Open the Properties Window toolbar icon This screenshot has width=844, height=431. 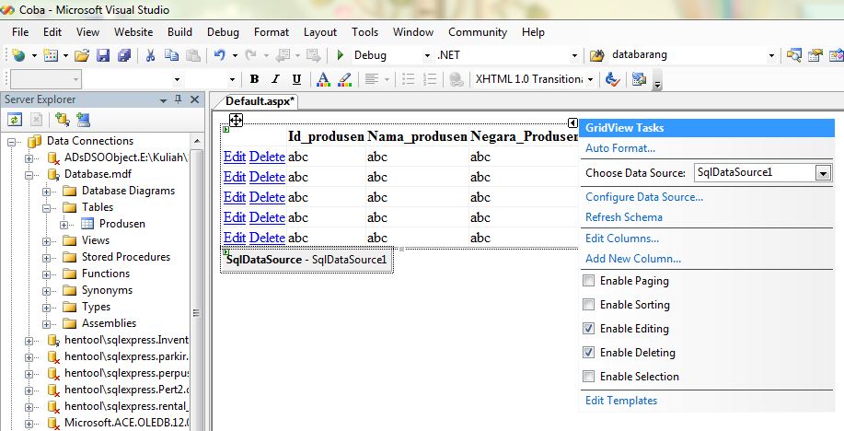(815, 55)
